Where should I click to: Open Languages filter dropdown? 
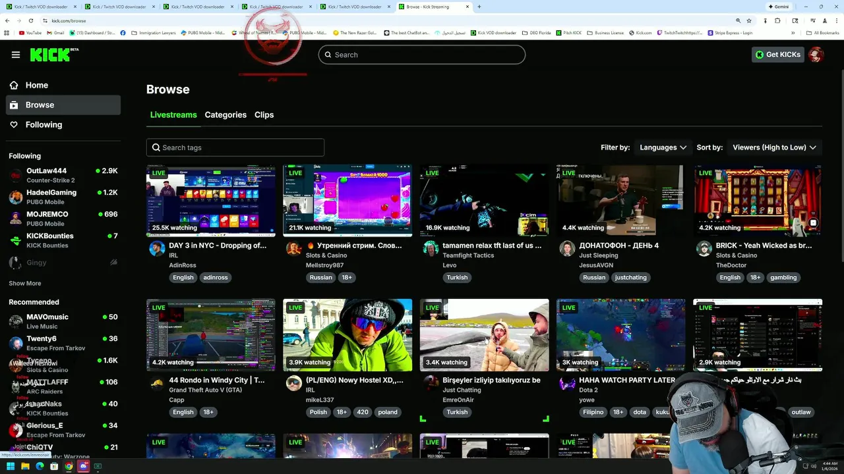(663, 147)
